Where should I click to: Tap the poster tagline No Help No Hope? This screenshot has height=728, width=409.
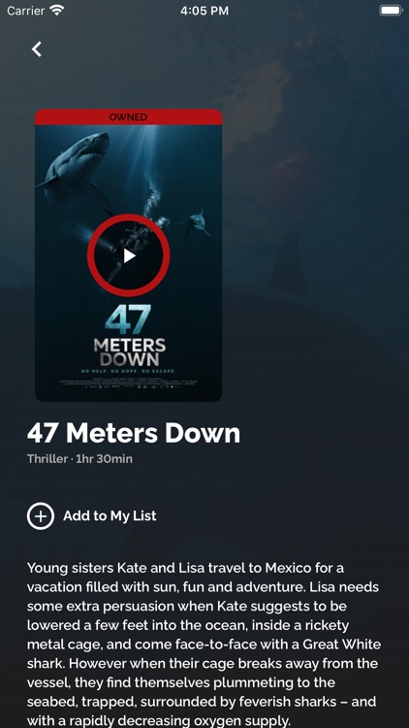coord(129,372)
